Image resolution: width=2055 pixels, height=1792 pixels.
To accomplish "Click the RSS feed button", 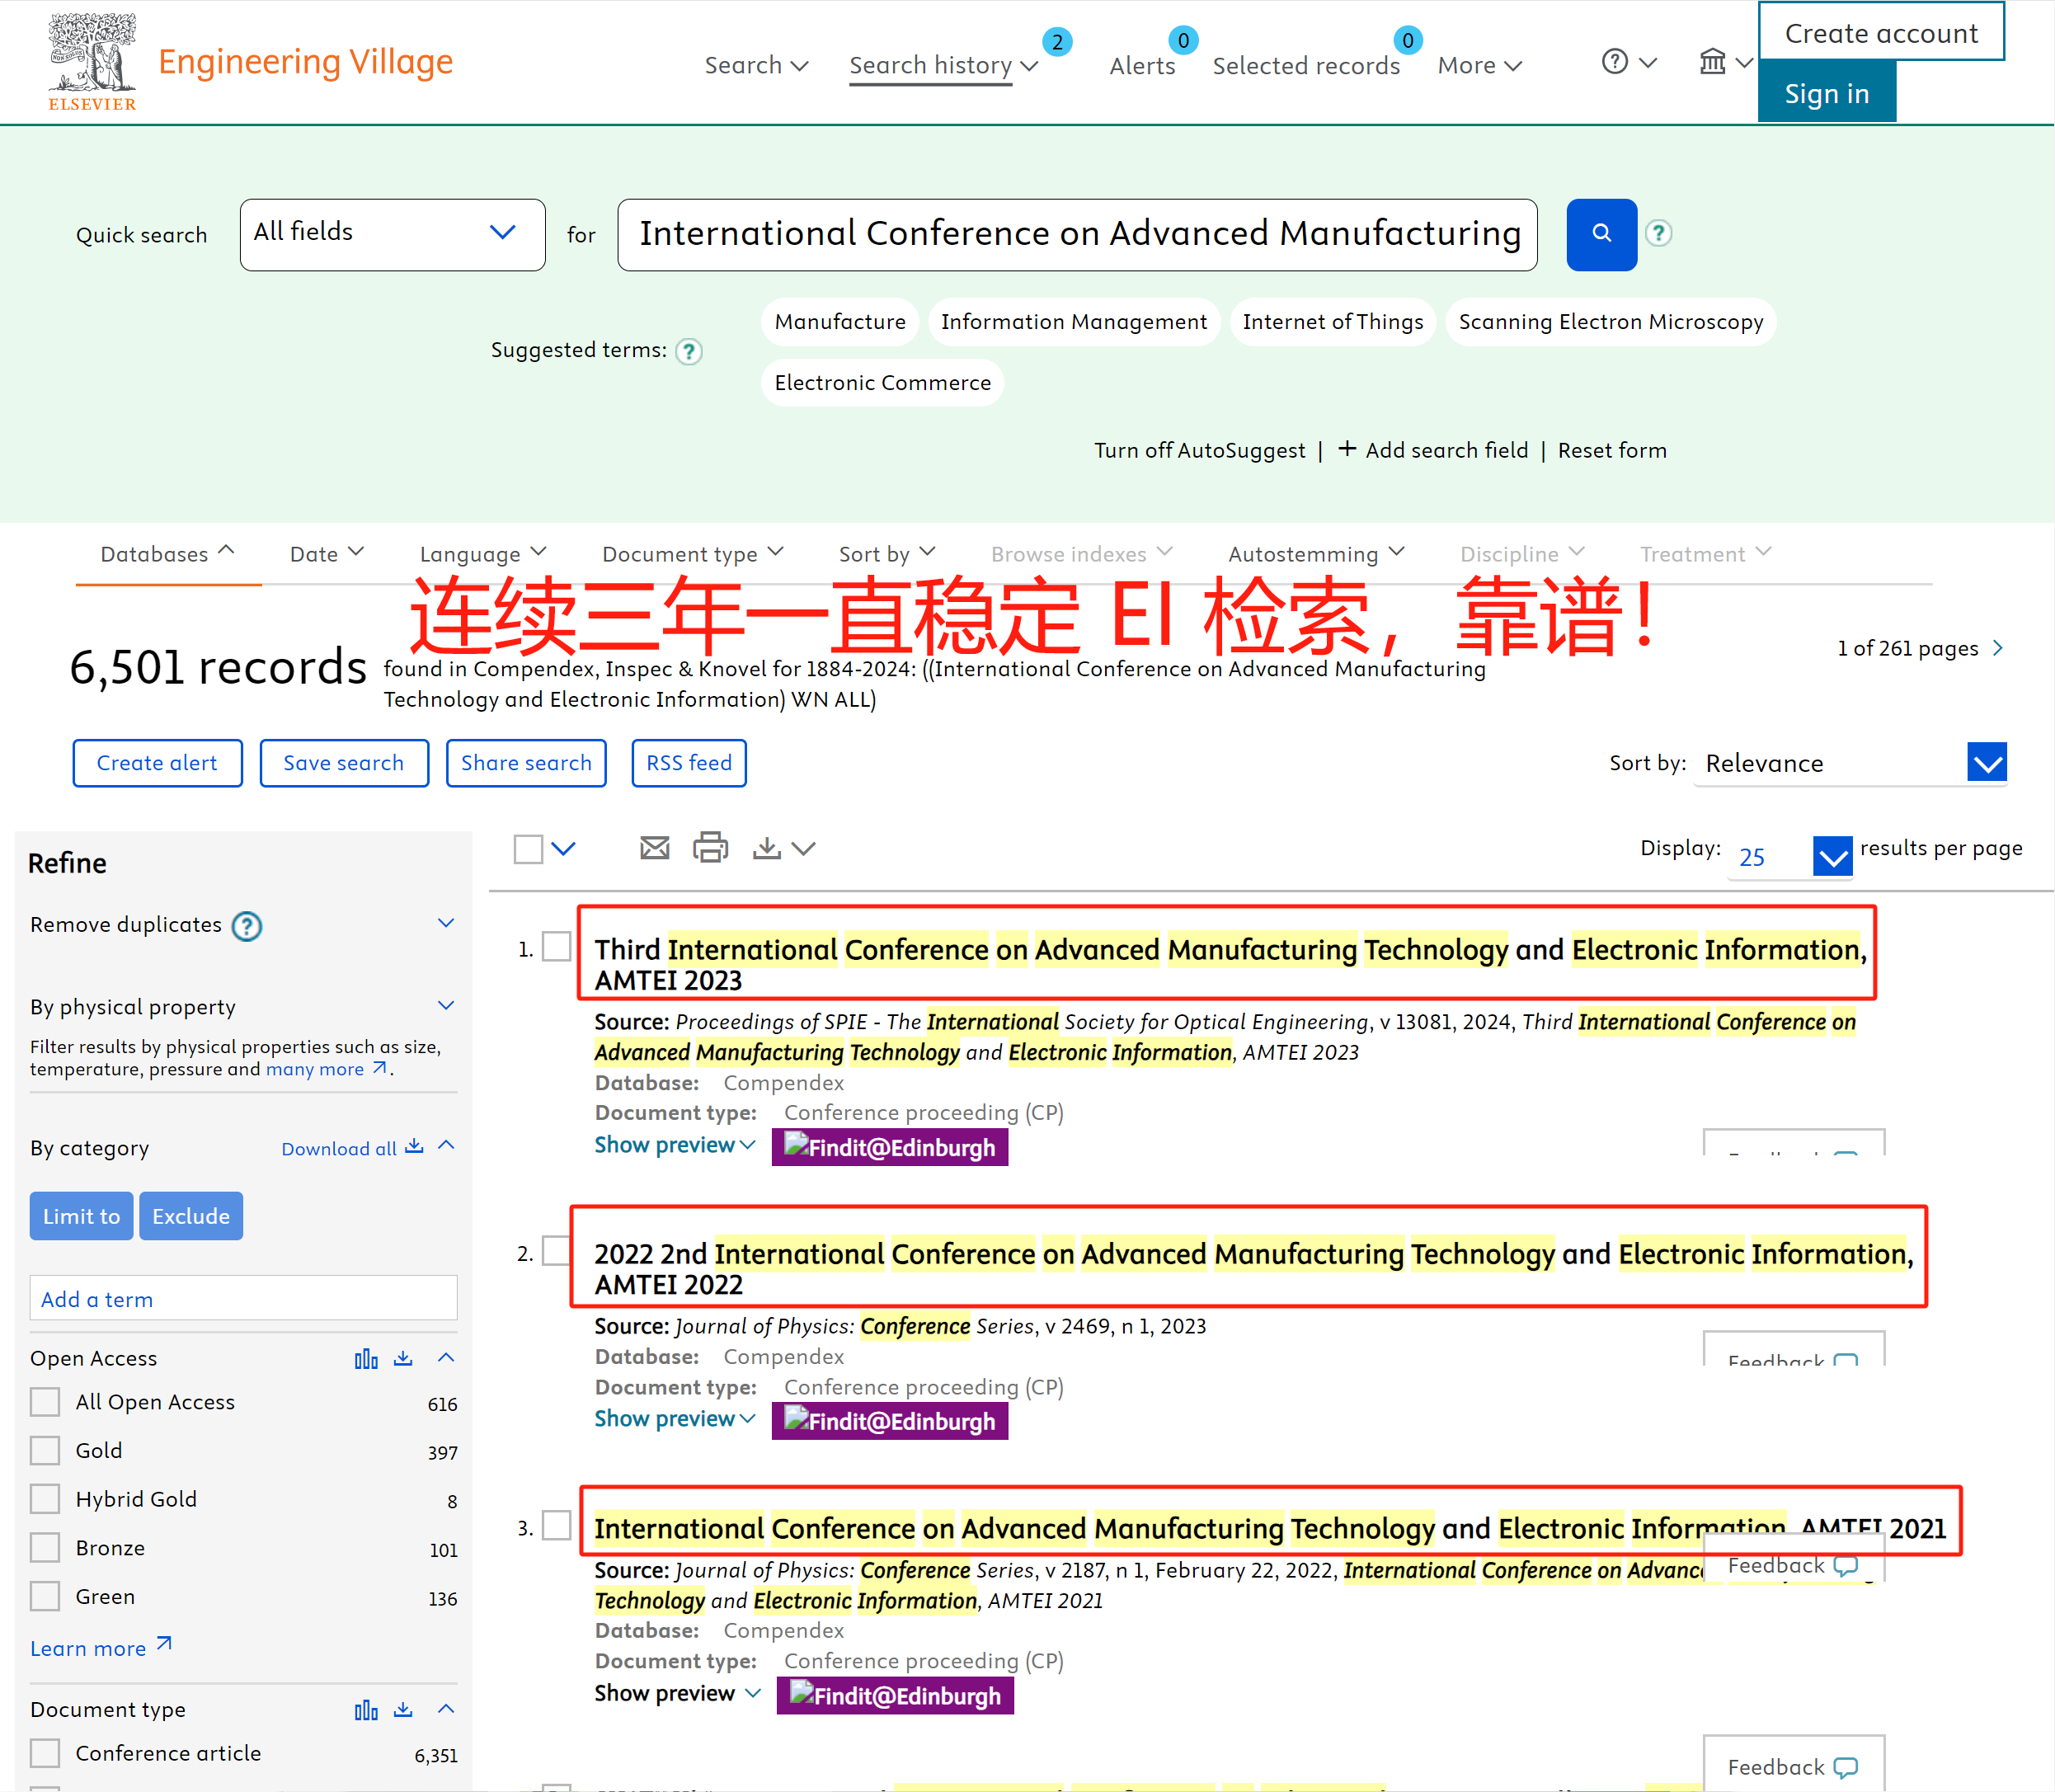I will (x=689, y=763).
